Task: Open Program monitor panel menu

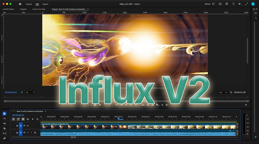Action: [88, 9]
